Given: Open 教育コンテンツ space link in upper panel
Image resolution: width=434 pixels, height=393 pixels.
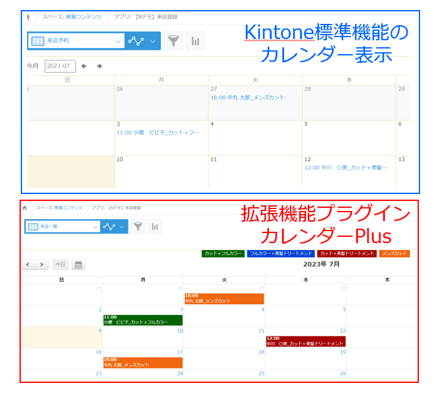Looking at the screenshot, I should 84,17.
